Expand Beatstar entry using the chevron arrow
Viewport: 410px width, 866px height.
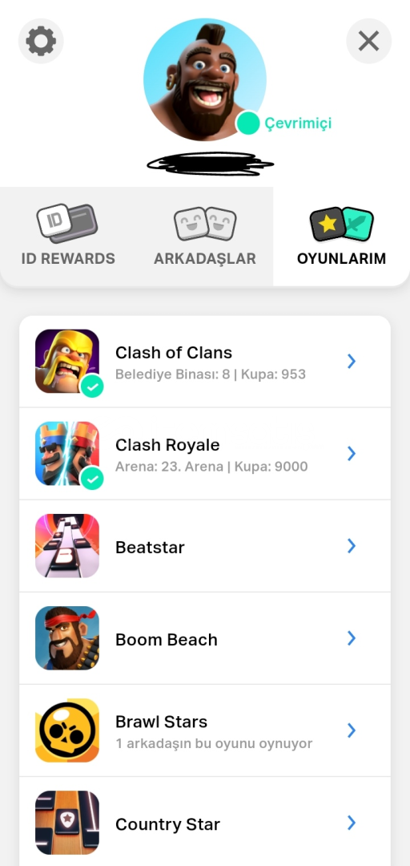[352, 546]
